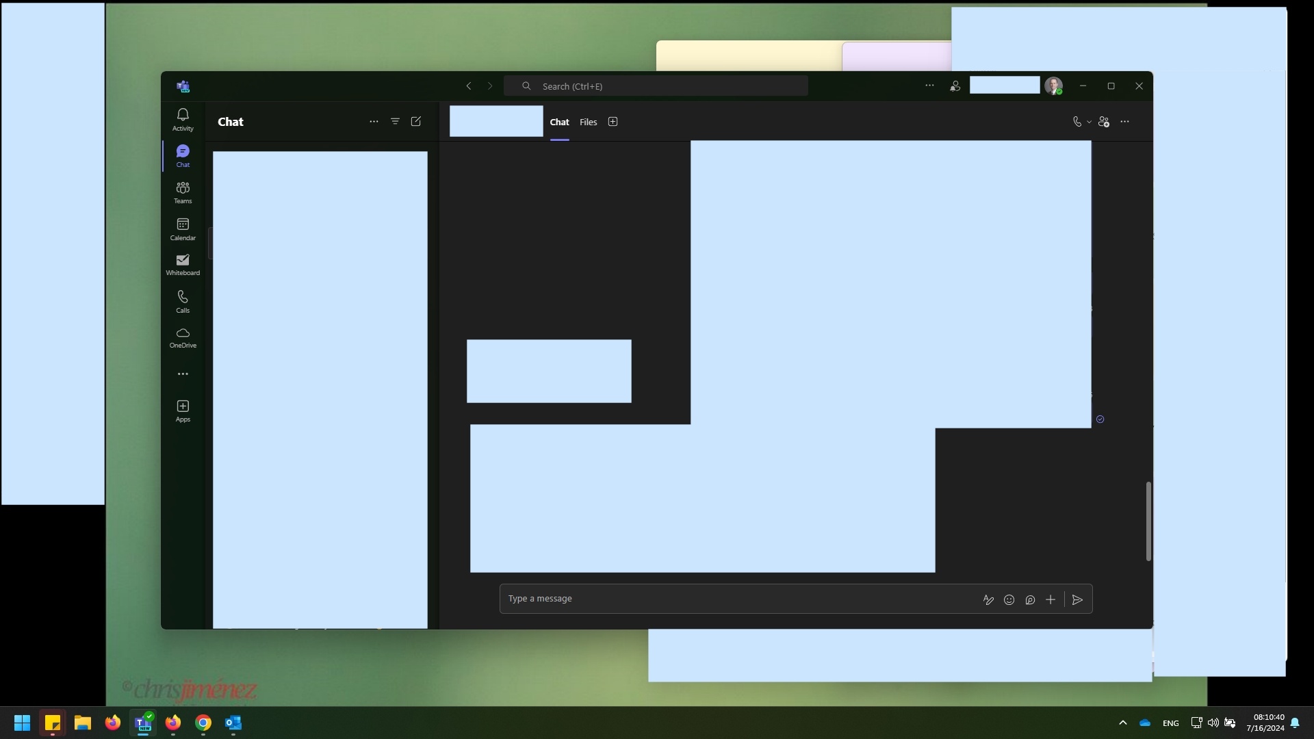Open the Calendar app icon
This screenshot has height=739, width=1314.
(x=183, y=229)
